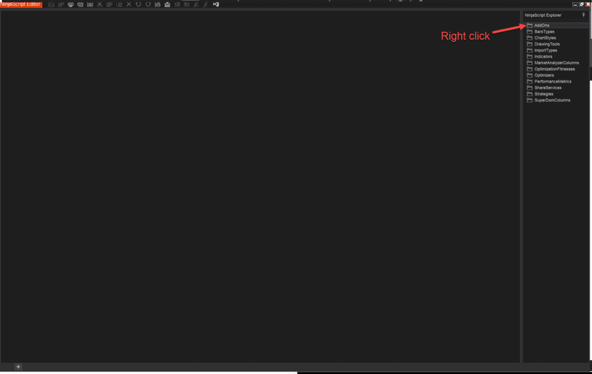
Task: Select the Strategies folder
Action: coord(540,94)
